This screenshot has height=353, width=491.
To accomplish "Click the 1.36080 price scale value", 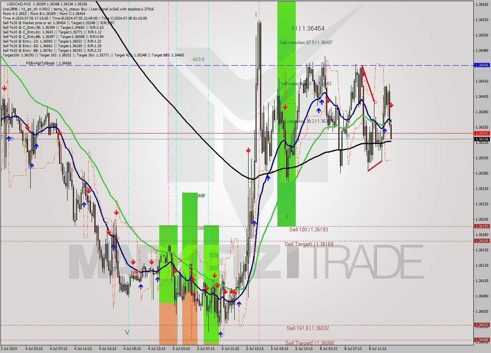I will (482, 296).
